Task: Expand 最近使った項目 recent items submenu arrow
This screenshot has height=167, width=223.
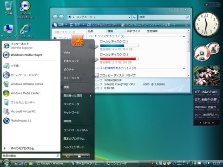Action: tap(91, 96)
